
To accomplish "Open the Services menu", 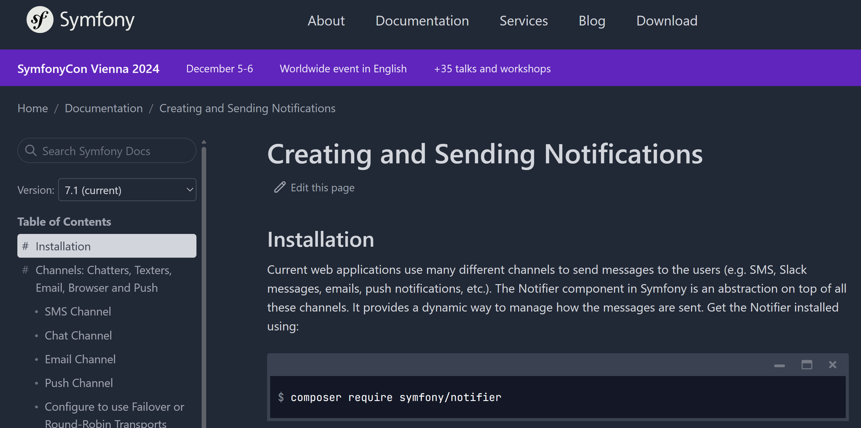I will [x=524, y=21].
